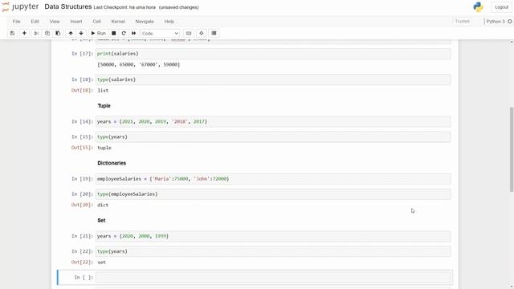This screenshot has width=514, height=289.
Task: Interrupt the kernel with the stop icon
Action: [x=114, y=33]
